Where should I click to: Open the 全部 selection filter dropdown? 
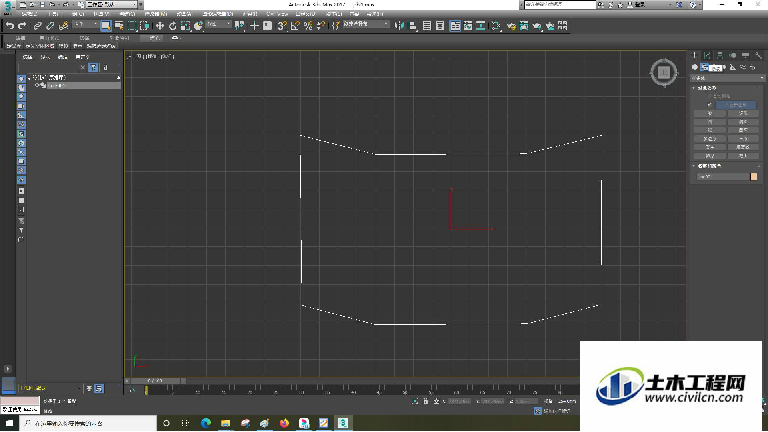point(86,24)
